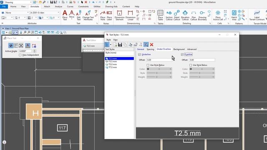Expand the Detailing group dialog launcher
Screen dimensions: 267x150
(210, 23)
